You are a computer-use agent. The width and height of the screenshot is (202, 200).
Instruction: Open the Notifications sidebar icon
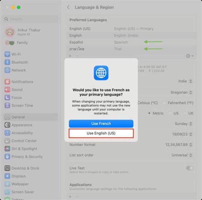point(7,82)
